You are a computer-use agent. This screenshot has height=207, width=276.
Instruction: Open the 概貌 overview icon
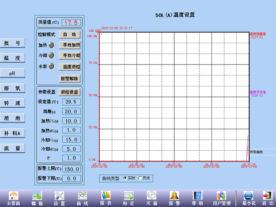pyautogui.click(x=37, y=196)
